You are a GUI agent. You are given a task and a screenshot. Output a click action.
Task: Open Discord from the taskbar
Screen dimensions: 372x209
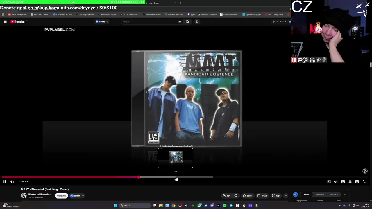click(212, 206)
